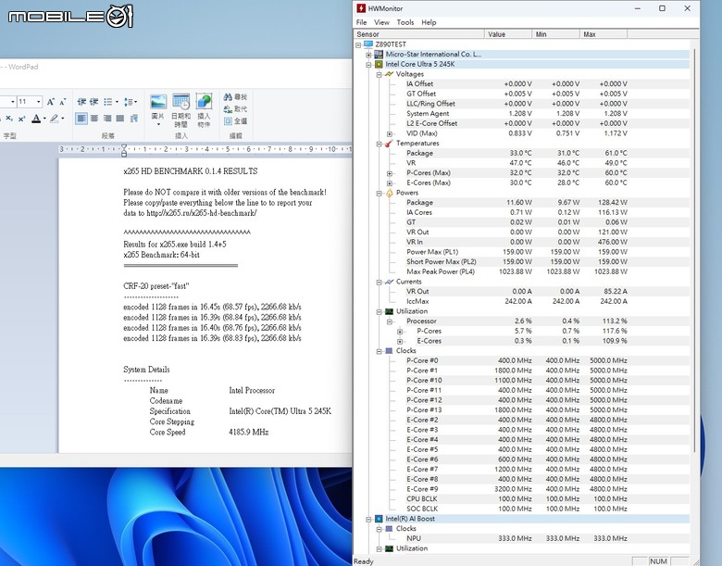
Task: Click insert object icon in WordPad
Action: 204,101
